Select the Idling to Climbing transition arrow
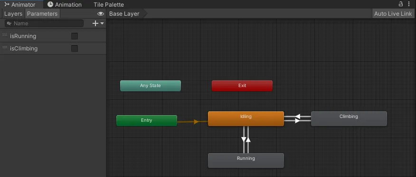The width and height of the screenshot is (416, 177). [x=298, y=121]
